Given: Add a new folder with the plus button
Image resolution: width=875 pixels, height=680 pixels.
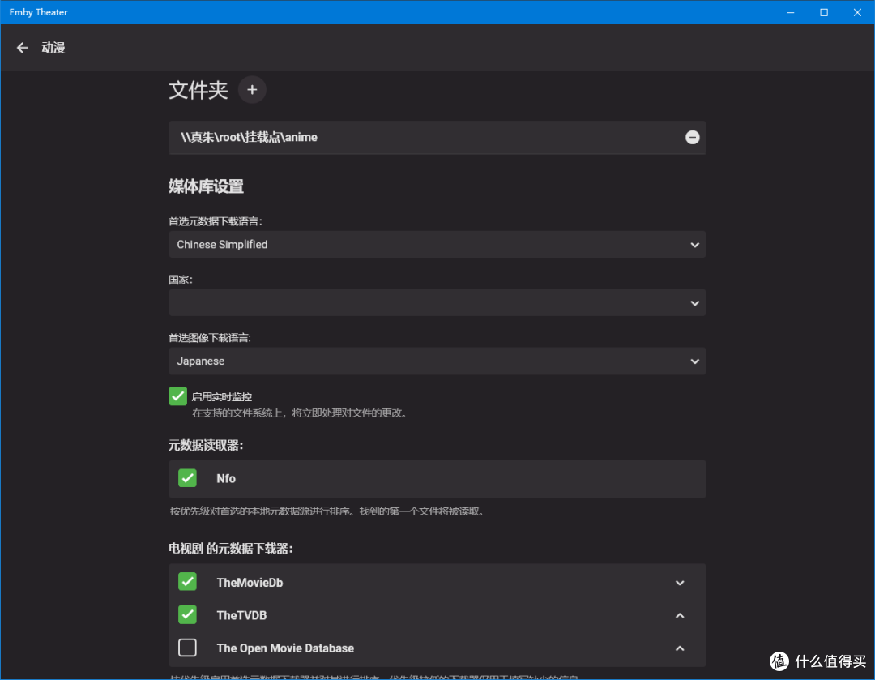Looking at the screenshot, I should pos(252,90).
